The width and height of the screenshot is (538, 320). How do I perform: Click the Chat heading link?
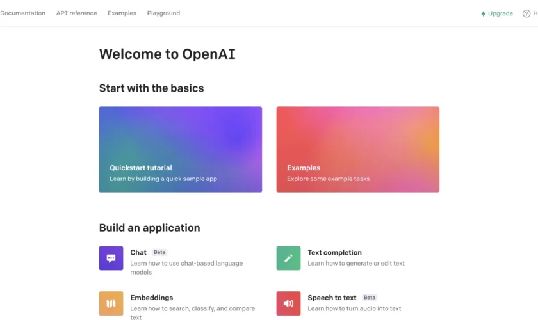pos(138,252)
